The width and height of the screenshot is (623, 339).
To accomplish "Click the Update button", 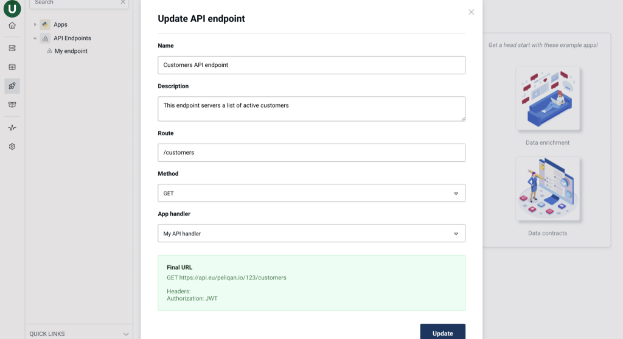I will [443, 332].
